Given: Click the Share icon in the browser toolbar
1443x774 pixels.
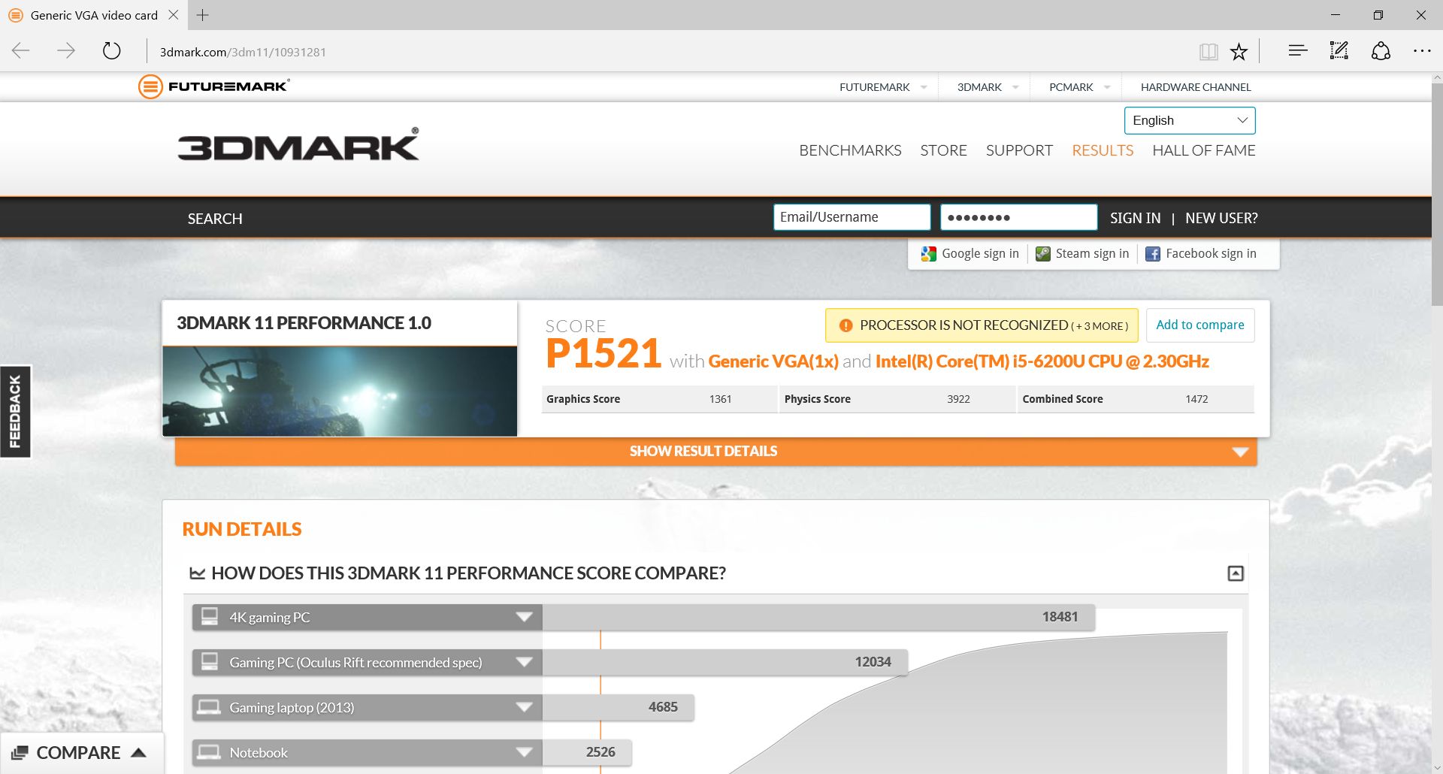Looking at the screenshot, I should coord(1381,51).
